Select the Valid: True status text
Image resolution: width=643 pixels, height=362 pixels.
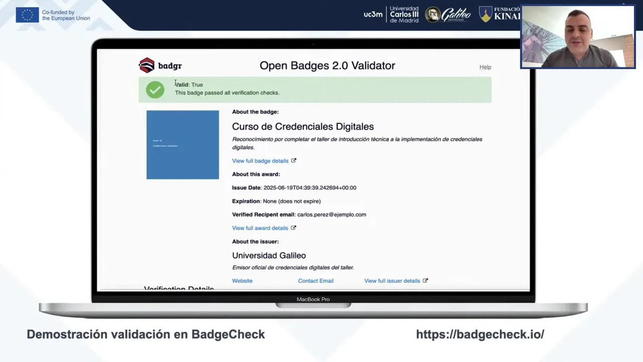click(189, 84)
